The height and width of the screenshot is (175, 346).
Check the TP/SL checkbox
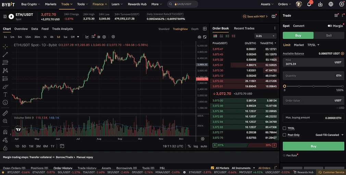tap(284, 128)
